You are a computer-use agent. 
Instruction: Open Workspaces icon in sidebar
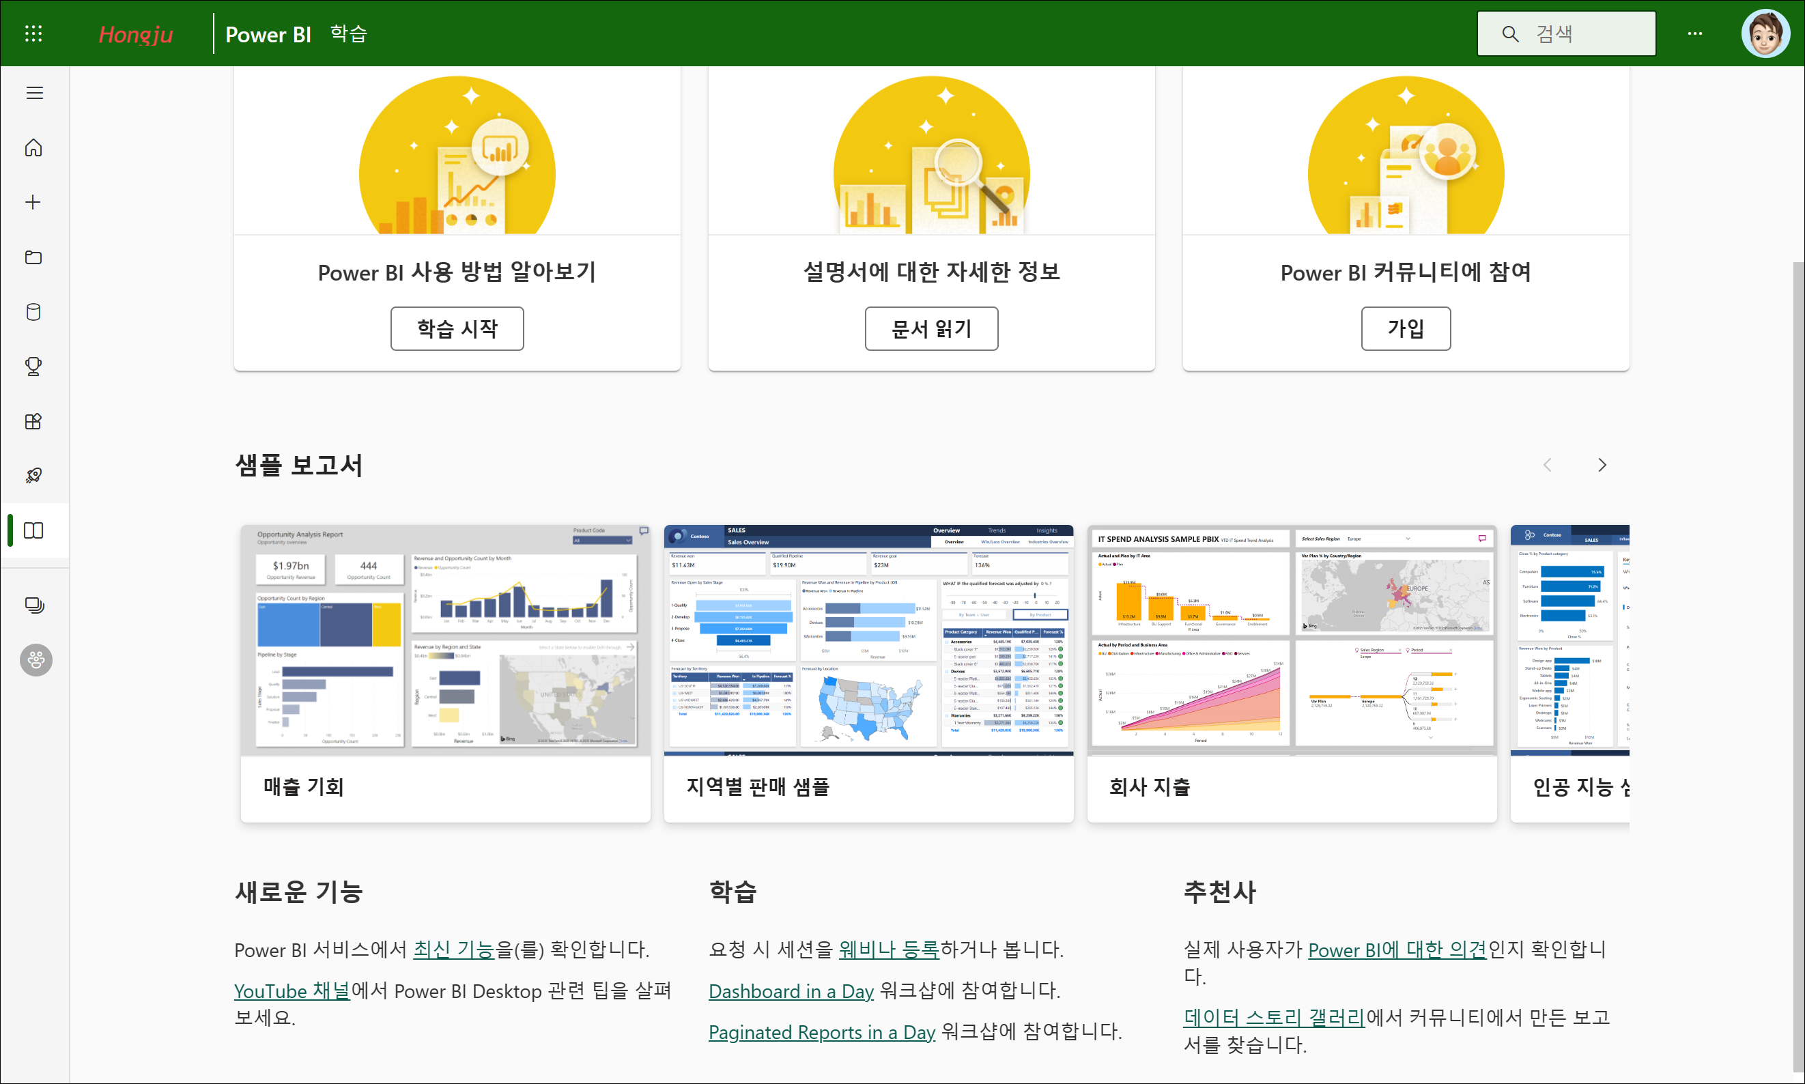pos(33,605)
